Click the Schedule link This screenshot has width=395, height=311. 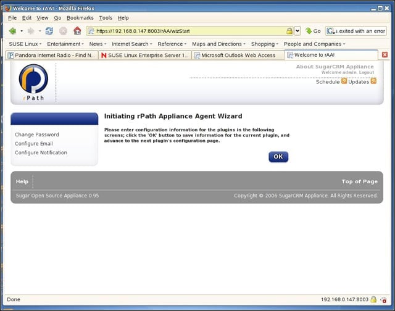coord(328,82)
